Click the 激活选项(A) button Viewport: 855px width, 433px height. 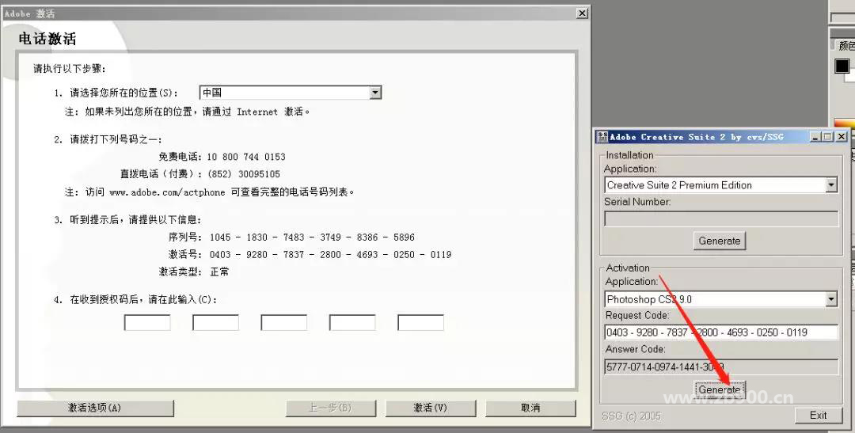coord(96,408)
